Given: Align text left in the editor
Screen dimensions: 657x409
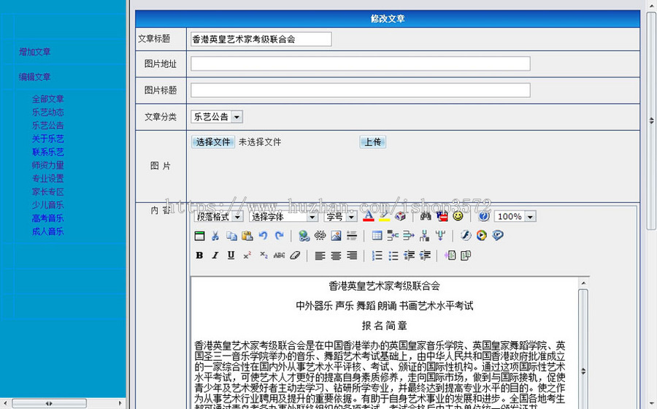Looking at the screenshot, I should click(320, 256).
